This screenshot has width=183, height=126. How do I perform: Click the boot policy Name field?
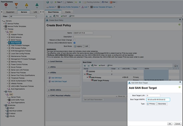pos(83,33)
